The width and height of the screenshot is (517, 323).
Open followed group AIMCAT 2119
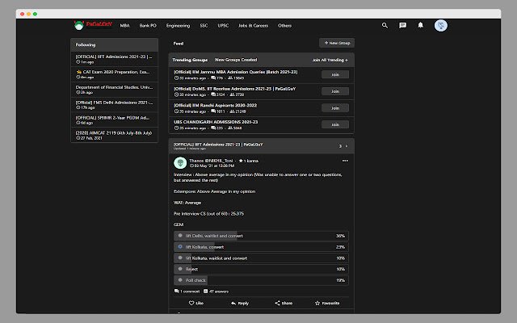pos(114,135)
